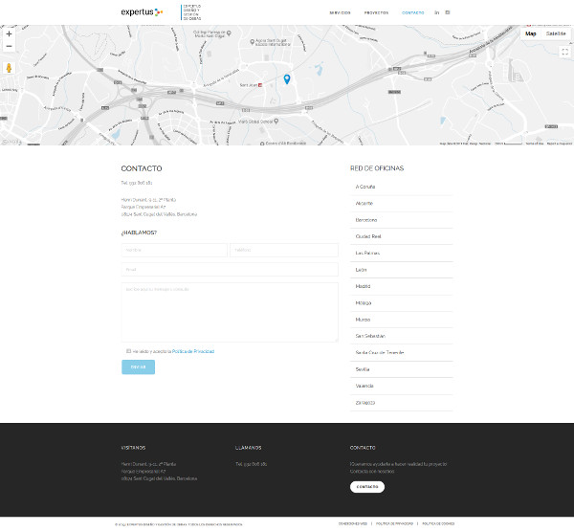Expand the Ciudad Real office
Screen dimensions: 574x532
point(401,236)
